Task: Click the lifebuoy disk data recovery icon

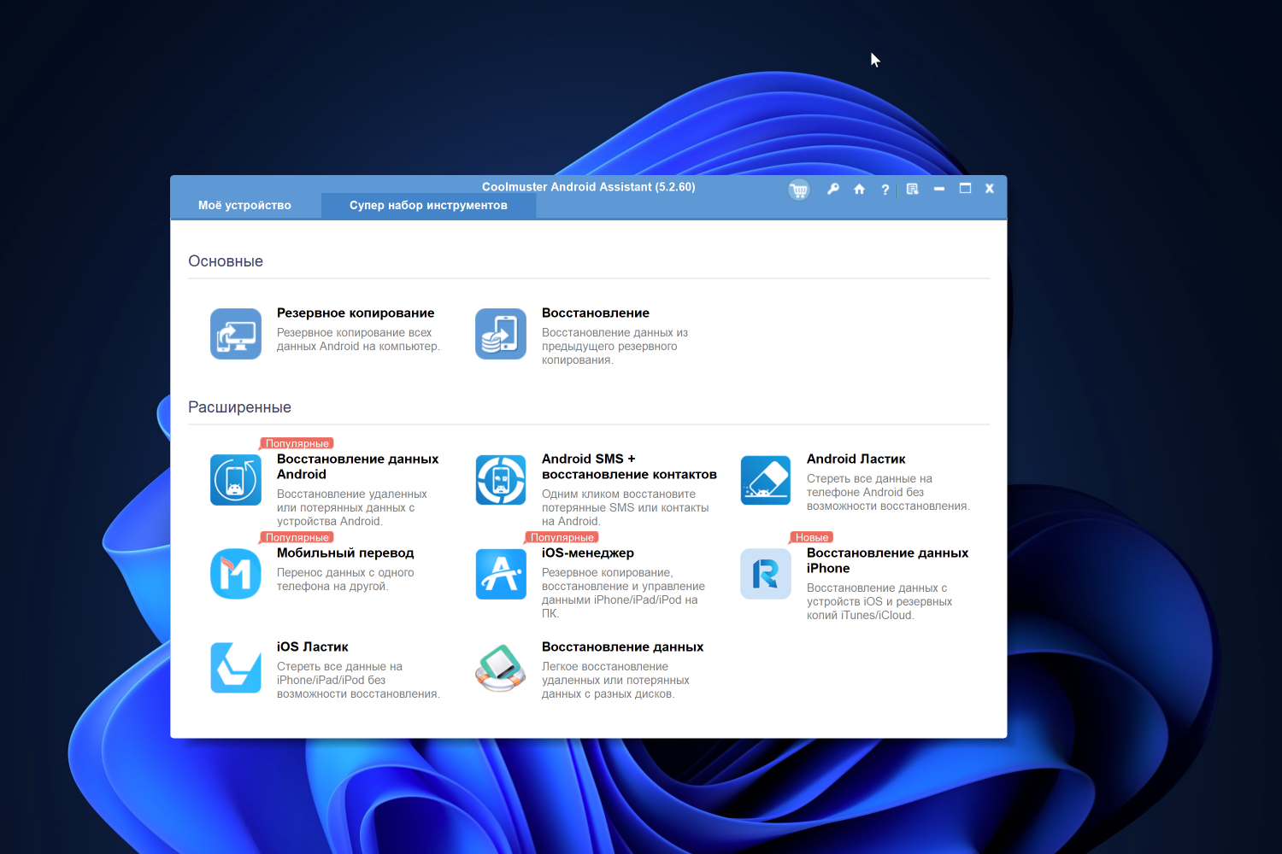Action: [x=501, y=668]
